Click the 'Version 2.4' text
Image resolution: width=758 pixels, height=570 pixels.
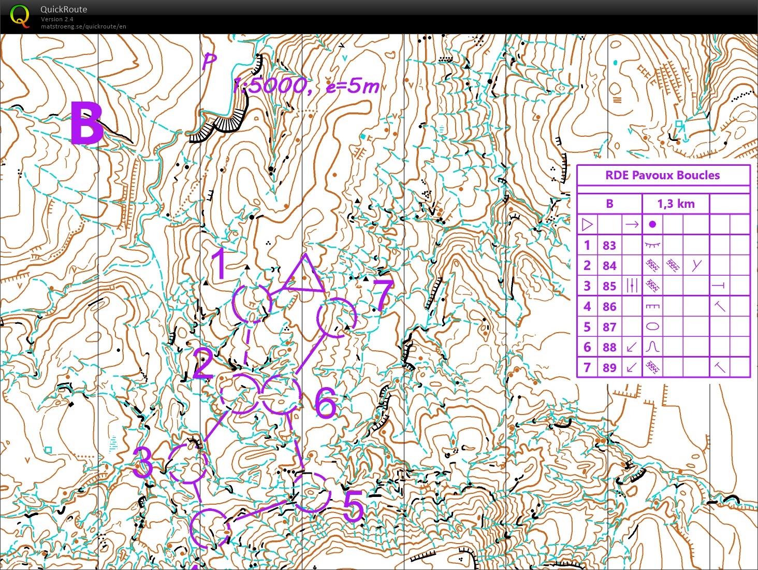coord(57,19)
